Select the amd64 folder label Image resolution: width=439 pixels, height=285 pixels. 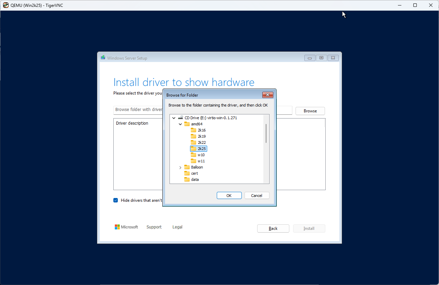pos(197,124)
